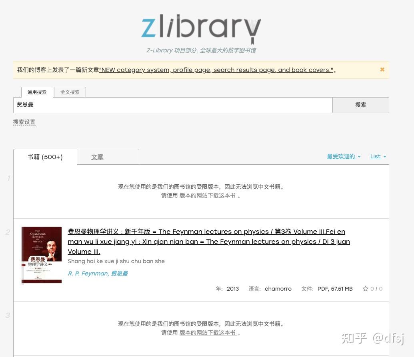Open the book cover of 费恩曼物理学讲义
Viewport: 414px width, 357px height.
(x=41, y=255)
